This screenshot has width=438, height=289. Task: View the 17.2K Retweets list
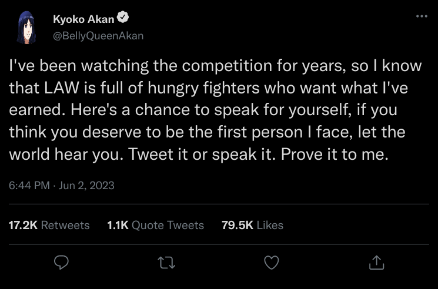(x=49, y=225)
